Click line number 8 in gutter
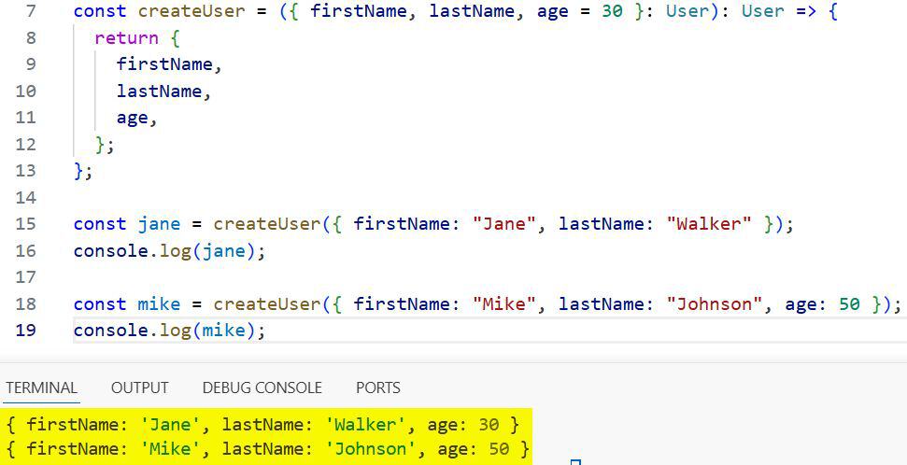This screenshot has width=907, height=465. [30, 37]
